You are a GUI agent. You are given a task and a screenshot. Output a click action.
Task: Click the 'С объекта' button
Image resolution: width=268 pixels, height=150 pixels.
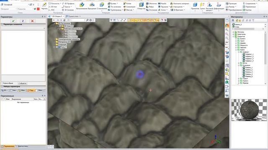(x=22, y=83)
